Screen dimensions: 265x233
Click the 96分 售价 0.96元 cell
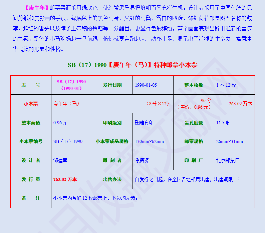pyautogui.click(x=194, y=104)
